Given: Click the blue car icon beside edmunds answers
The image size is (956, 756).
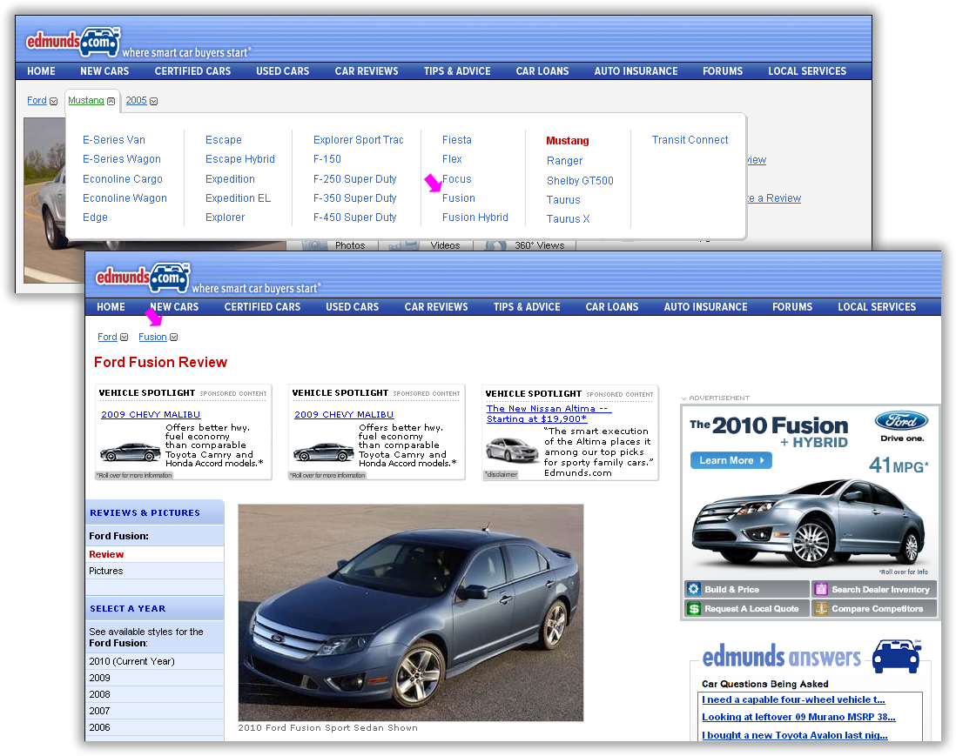Looking at the screenshot, I should [896, 655].
